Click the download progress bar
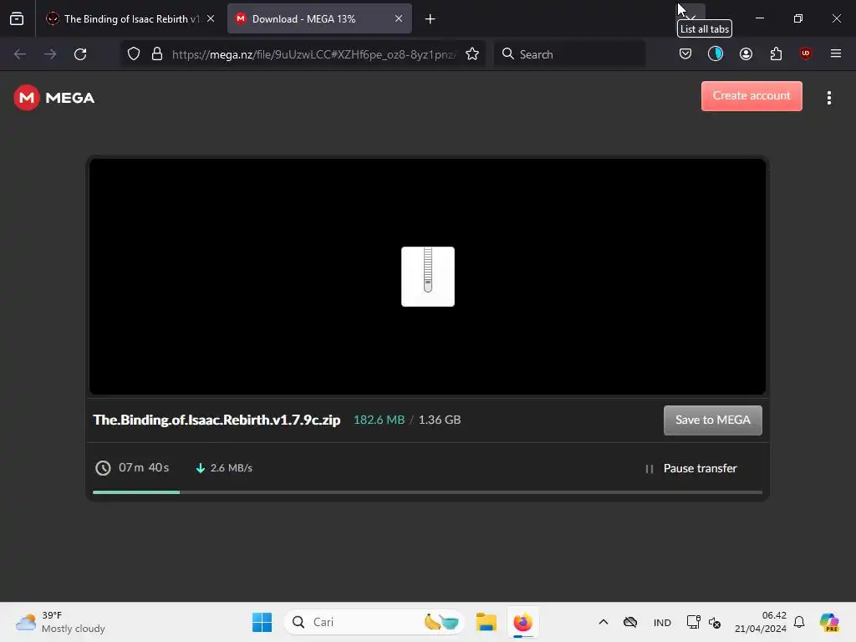 pos(427,492)
